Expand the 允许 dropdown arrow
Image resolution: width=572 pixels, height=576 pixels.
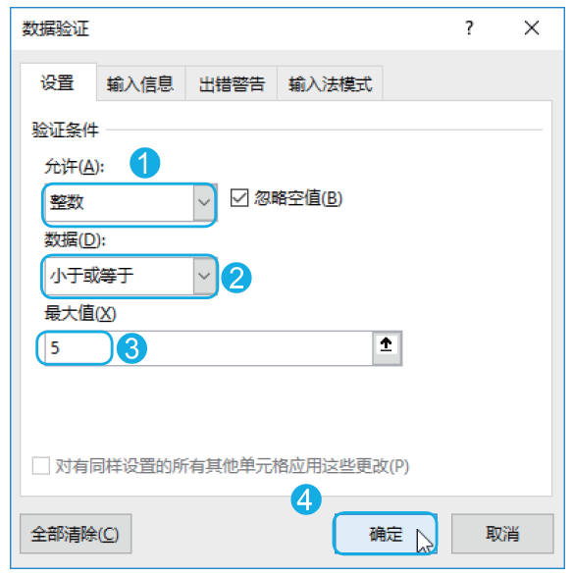pyautogui.click(x=204, y=202)
